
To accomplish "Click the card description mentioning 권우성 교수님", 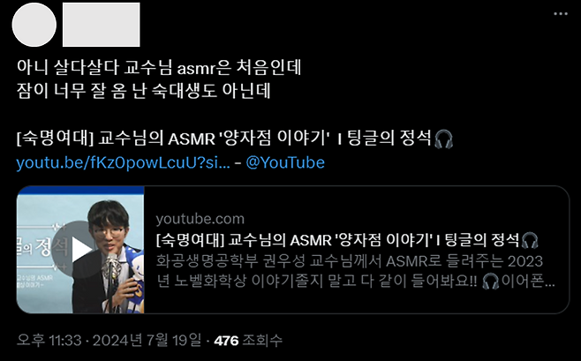I will tap(355, 271).
